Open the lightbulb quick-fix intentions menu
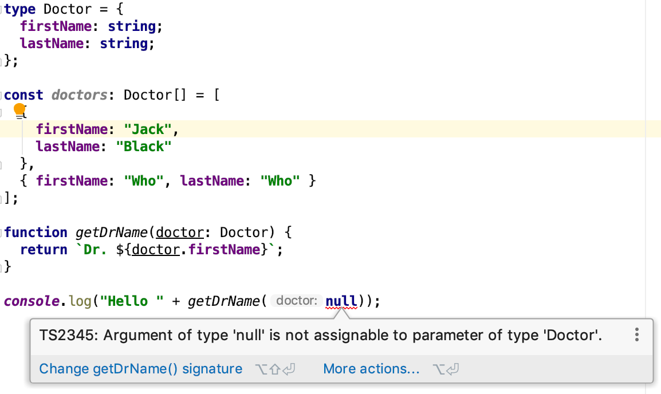Screen dimensions: 661x394 (x=19, y=111)
